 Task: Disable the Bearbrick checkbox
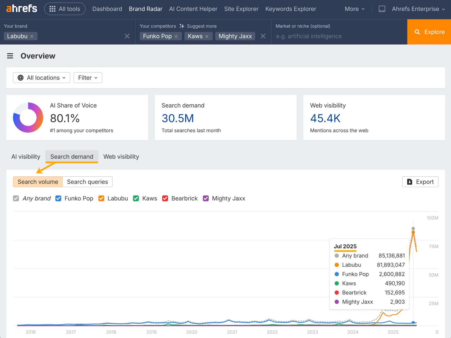(x=165, y=198)
